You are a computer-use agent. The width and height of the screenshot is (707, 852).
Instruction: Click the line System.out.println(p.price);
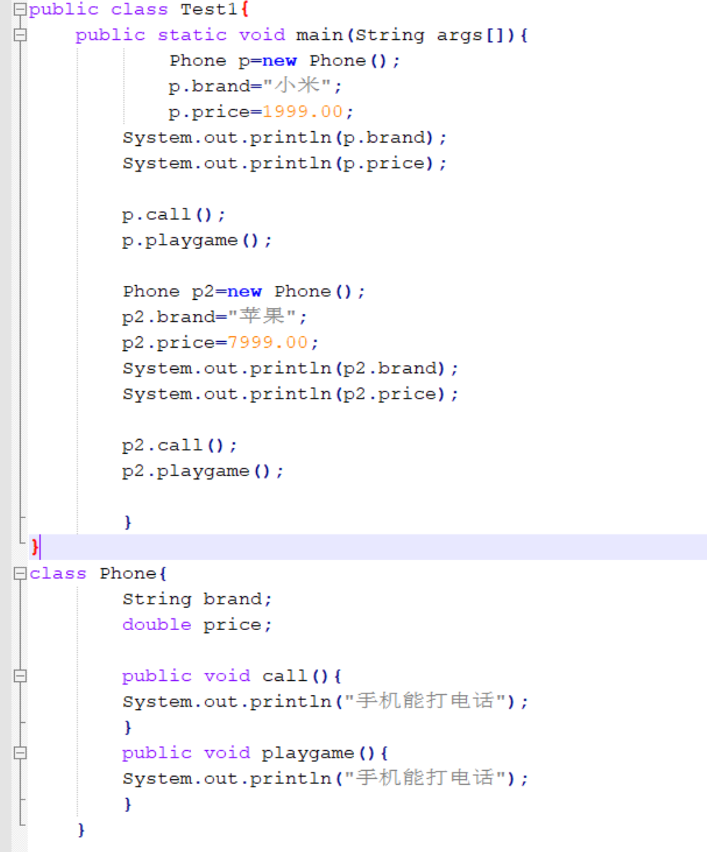click(284, 163)
